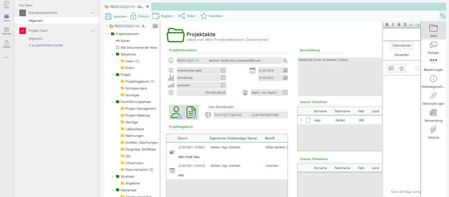Select the Karten tree item
The width and height of the screenshot is (449, 197).
point(125,40)
